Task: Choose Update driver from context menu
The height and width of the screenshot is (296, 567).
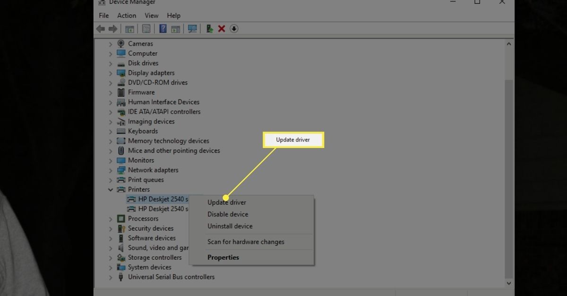Action: (227, 202)
